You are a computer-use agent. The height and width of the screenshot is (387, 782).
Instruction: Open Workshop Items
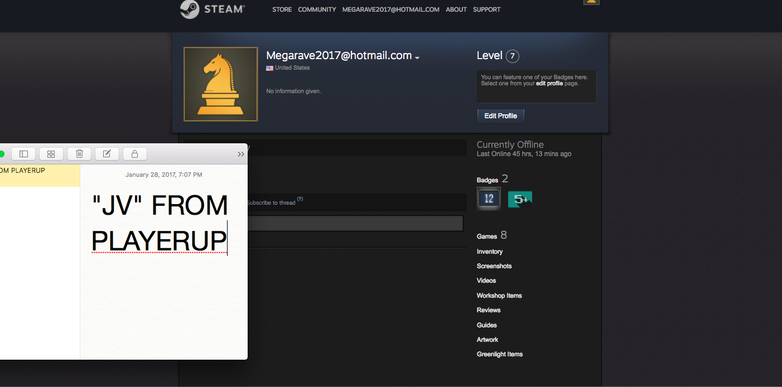point(499,296)
